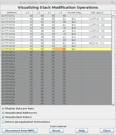Close the Stack Visualizer window via title icon
The image size is (116, 135).
pyautogui.click(x=112, y=3)
